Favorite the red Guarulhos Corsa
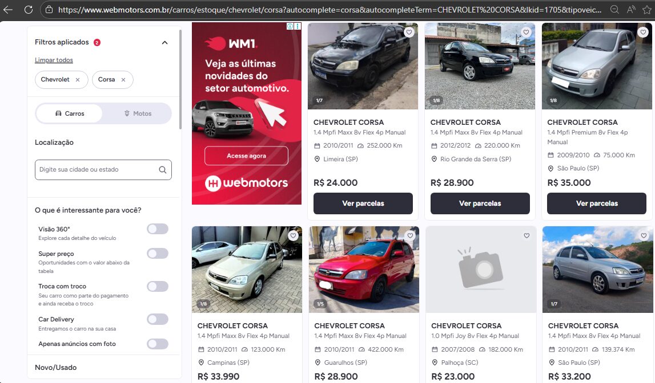This screenshot has width=655, height=383. [410, 235]
